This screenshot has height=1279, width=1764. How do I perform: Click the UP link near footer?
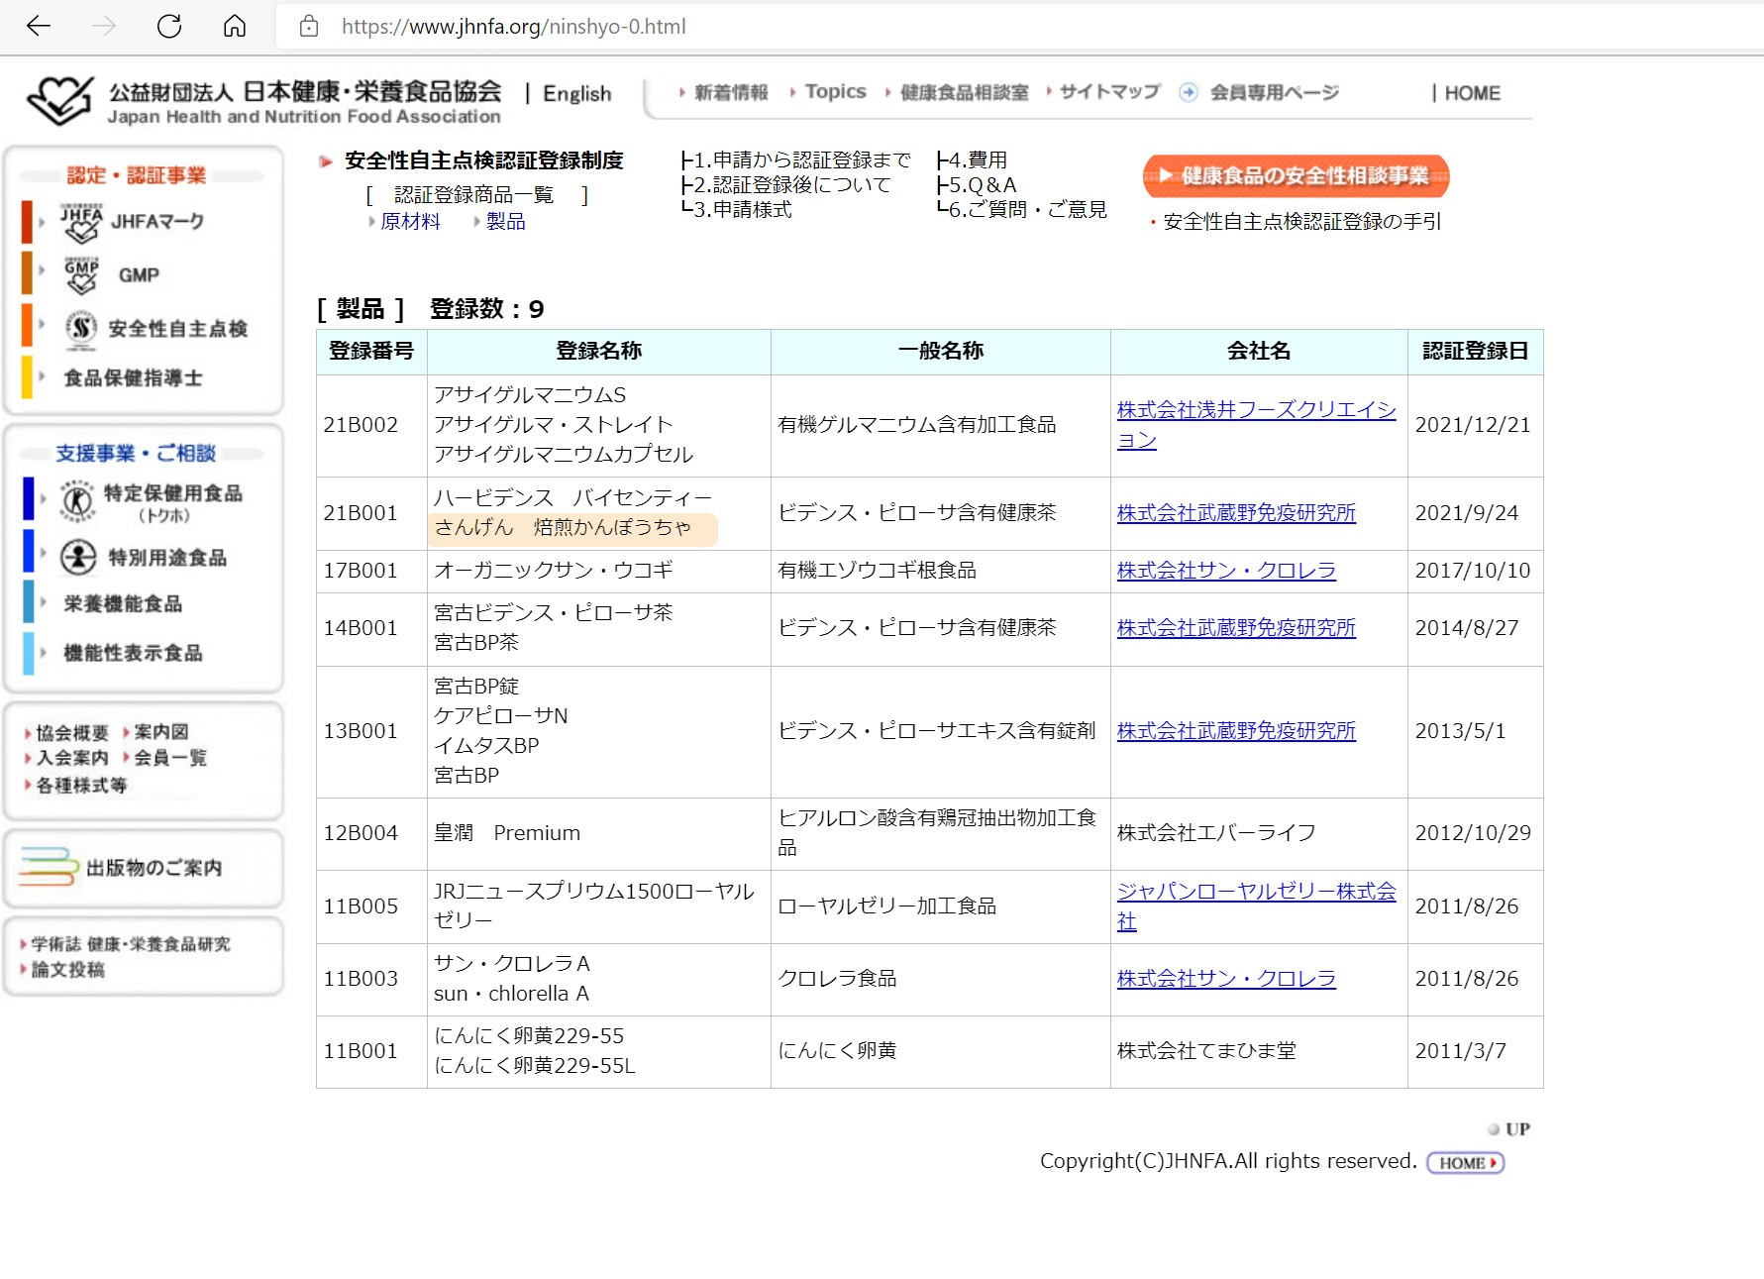tap(1517, 1128)
